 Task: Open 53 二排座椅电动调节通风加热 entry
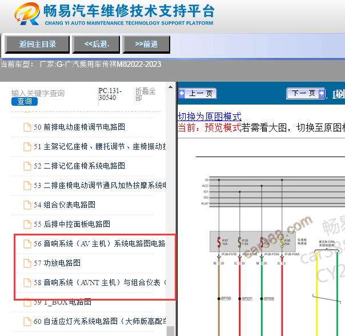(x=99, y=185)
